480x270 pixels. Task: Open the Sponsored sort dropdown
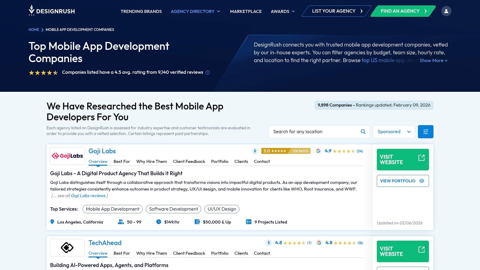(394, 132)
